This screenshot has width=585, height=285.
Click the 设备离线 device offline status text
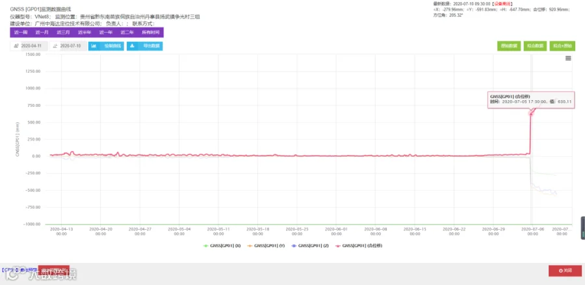click(x=503, y=4)
